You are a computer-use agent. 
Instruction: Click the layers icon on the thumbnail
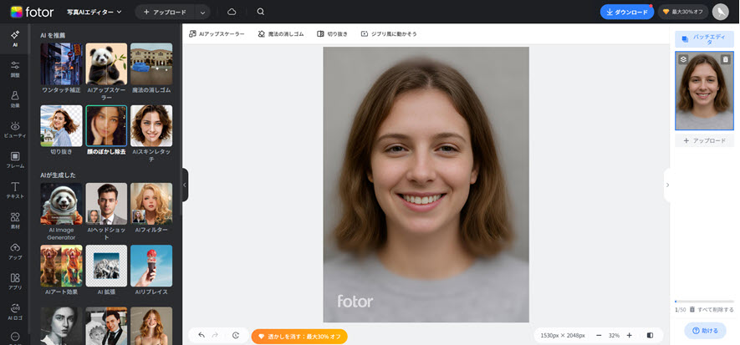[x=683, y=59]
